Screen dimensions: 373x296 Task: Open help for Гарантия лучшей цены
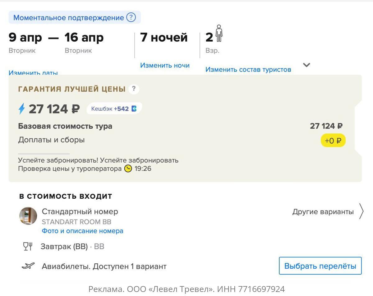click(x=134, y=89)
